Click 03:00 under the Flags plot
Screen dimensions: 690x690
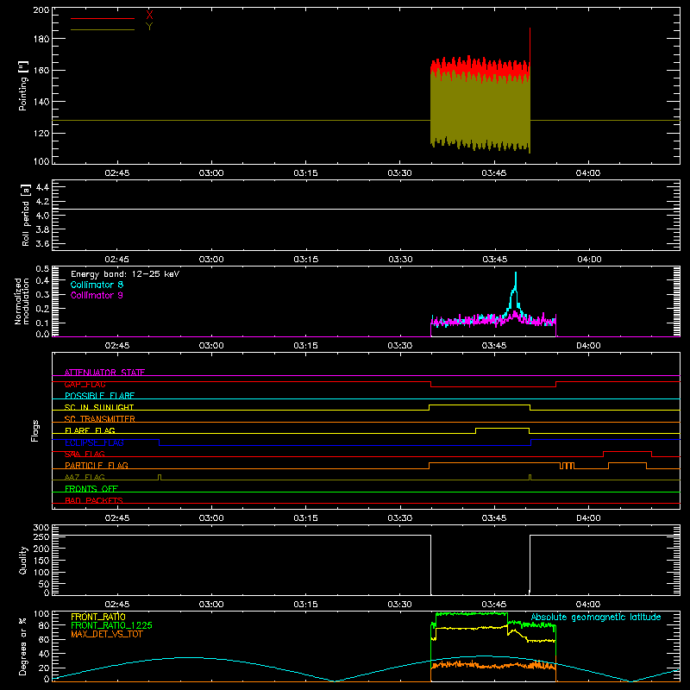click(211, 518)
